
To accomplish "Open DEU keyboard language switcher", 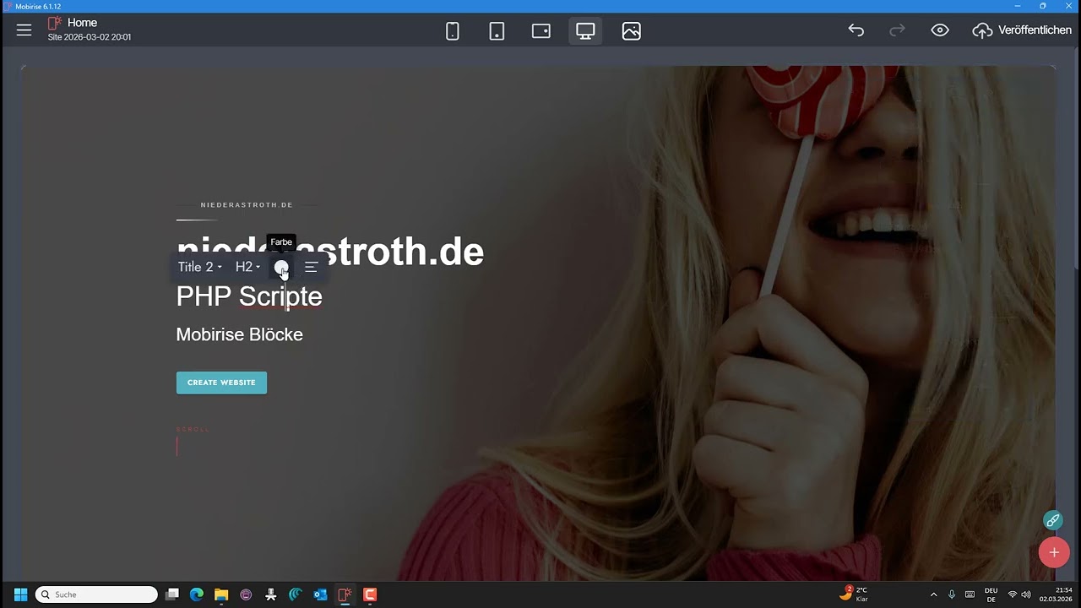I will click(x=991, y=594).
